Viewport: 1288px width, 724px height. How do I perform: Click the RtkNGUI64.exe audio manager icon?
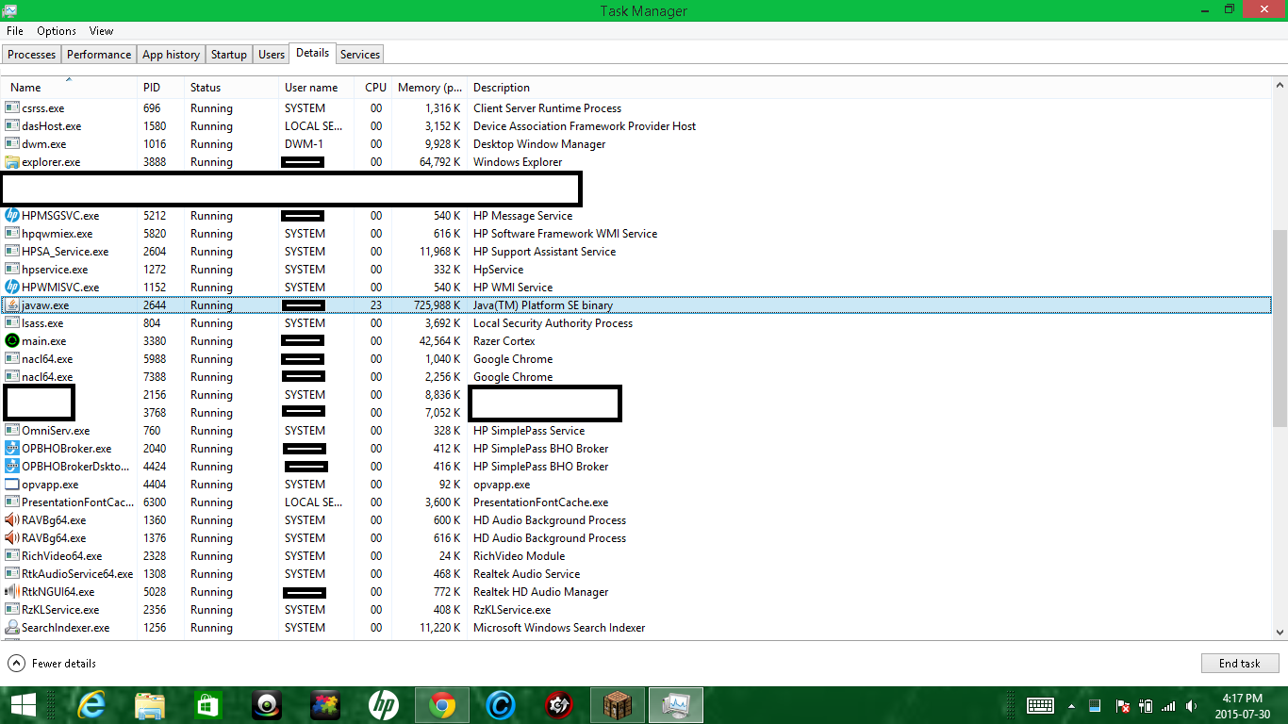click(12, 592)
